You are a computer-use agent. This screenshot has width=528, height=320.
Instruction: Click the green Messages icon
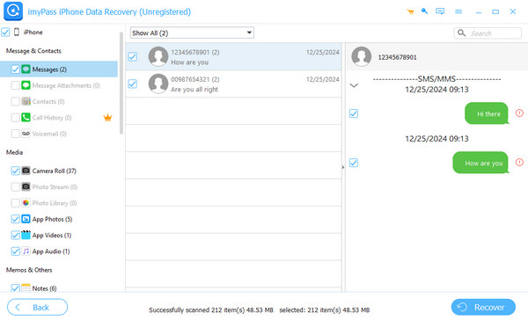(x=26, y=69)
